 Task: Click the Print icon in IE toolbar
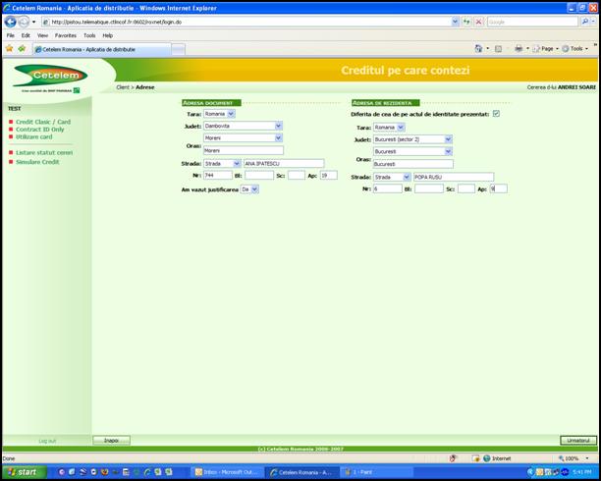pos(519,48)
